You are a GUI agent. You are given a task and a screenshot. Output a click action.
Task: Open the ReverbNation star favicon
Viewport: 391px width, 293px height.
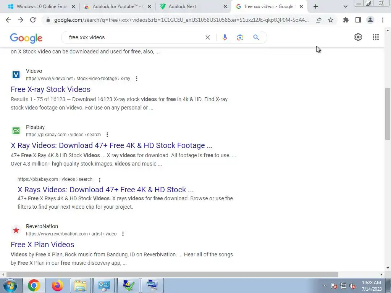tap(16, 230)
